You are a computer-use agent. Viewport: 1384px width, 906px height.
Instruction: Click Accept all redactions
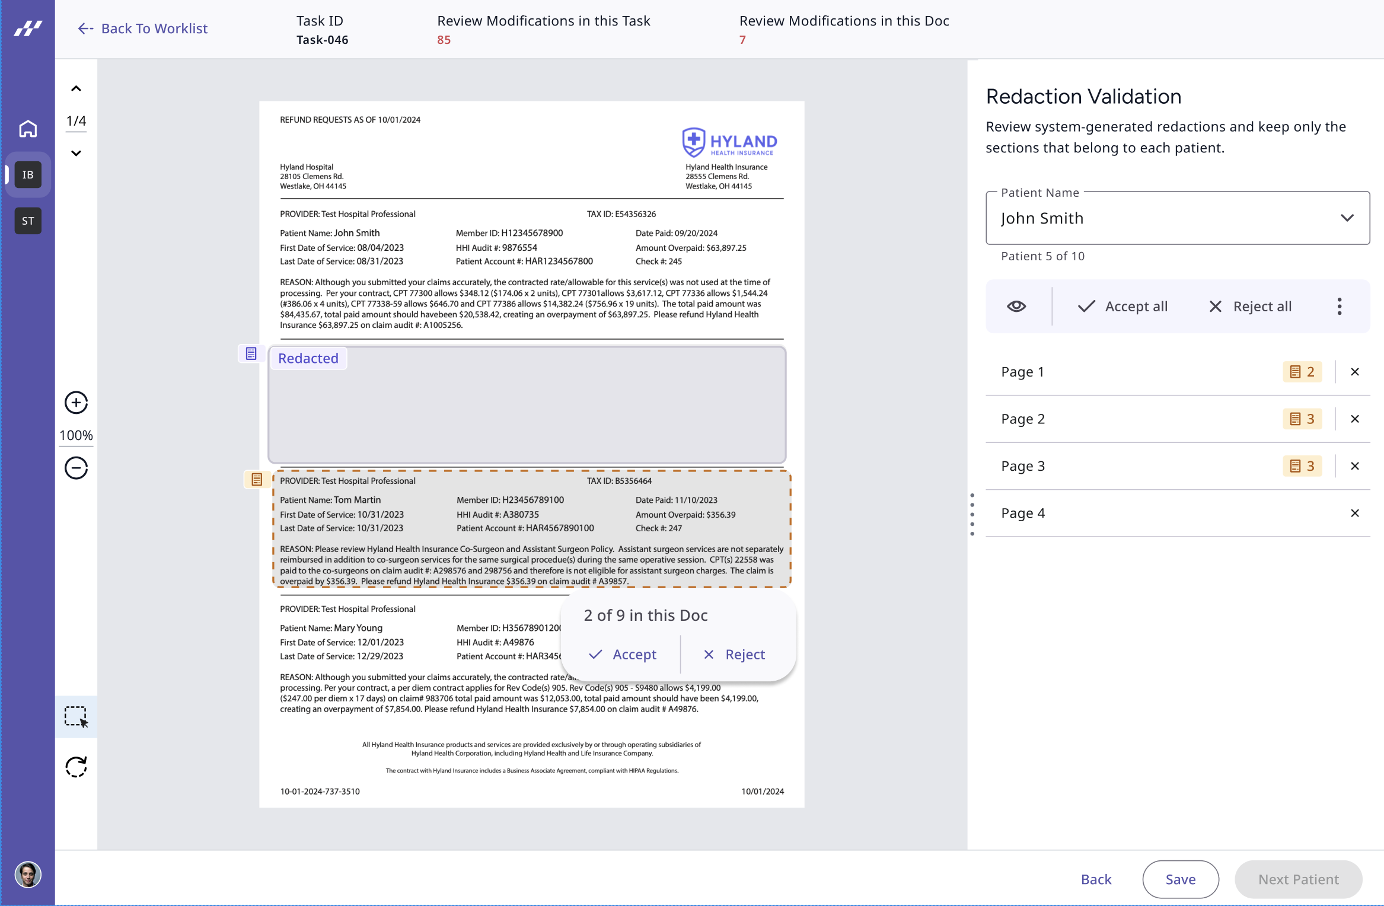[1122, 307]
